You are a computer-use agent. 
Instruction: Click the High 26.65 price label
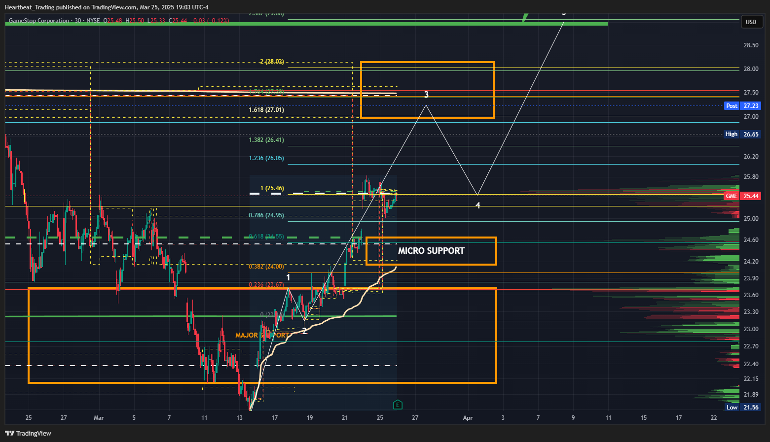pos(742,134)
